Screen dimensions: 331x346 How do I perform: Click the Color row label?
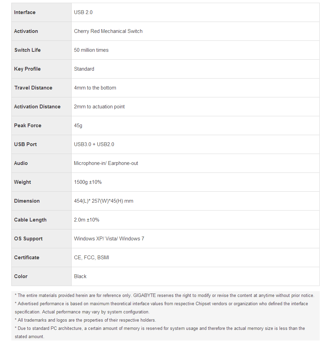(x=21, y=276)
